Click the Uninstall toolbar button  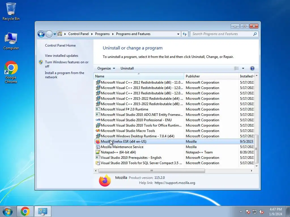coord(127,68)
